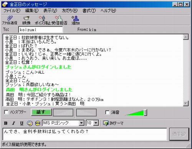Toggle italic text formatting

[13, 123]
